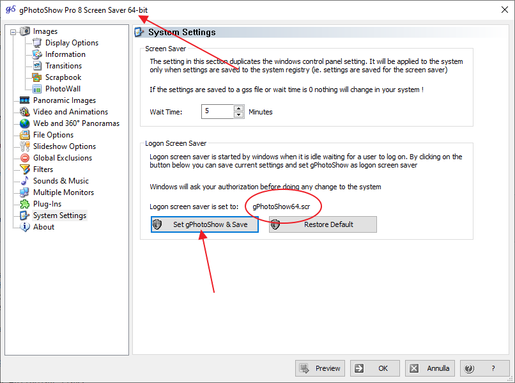This screenshot has width=515, height=383.
Task: Click the Wait Time minutes field
Action: [217, 111]
